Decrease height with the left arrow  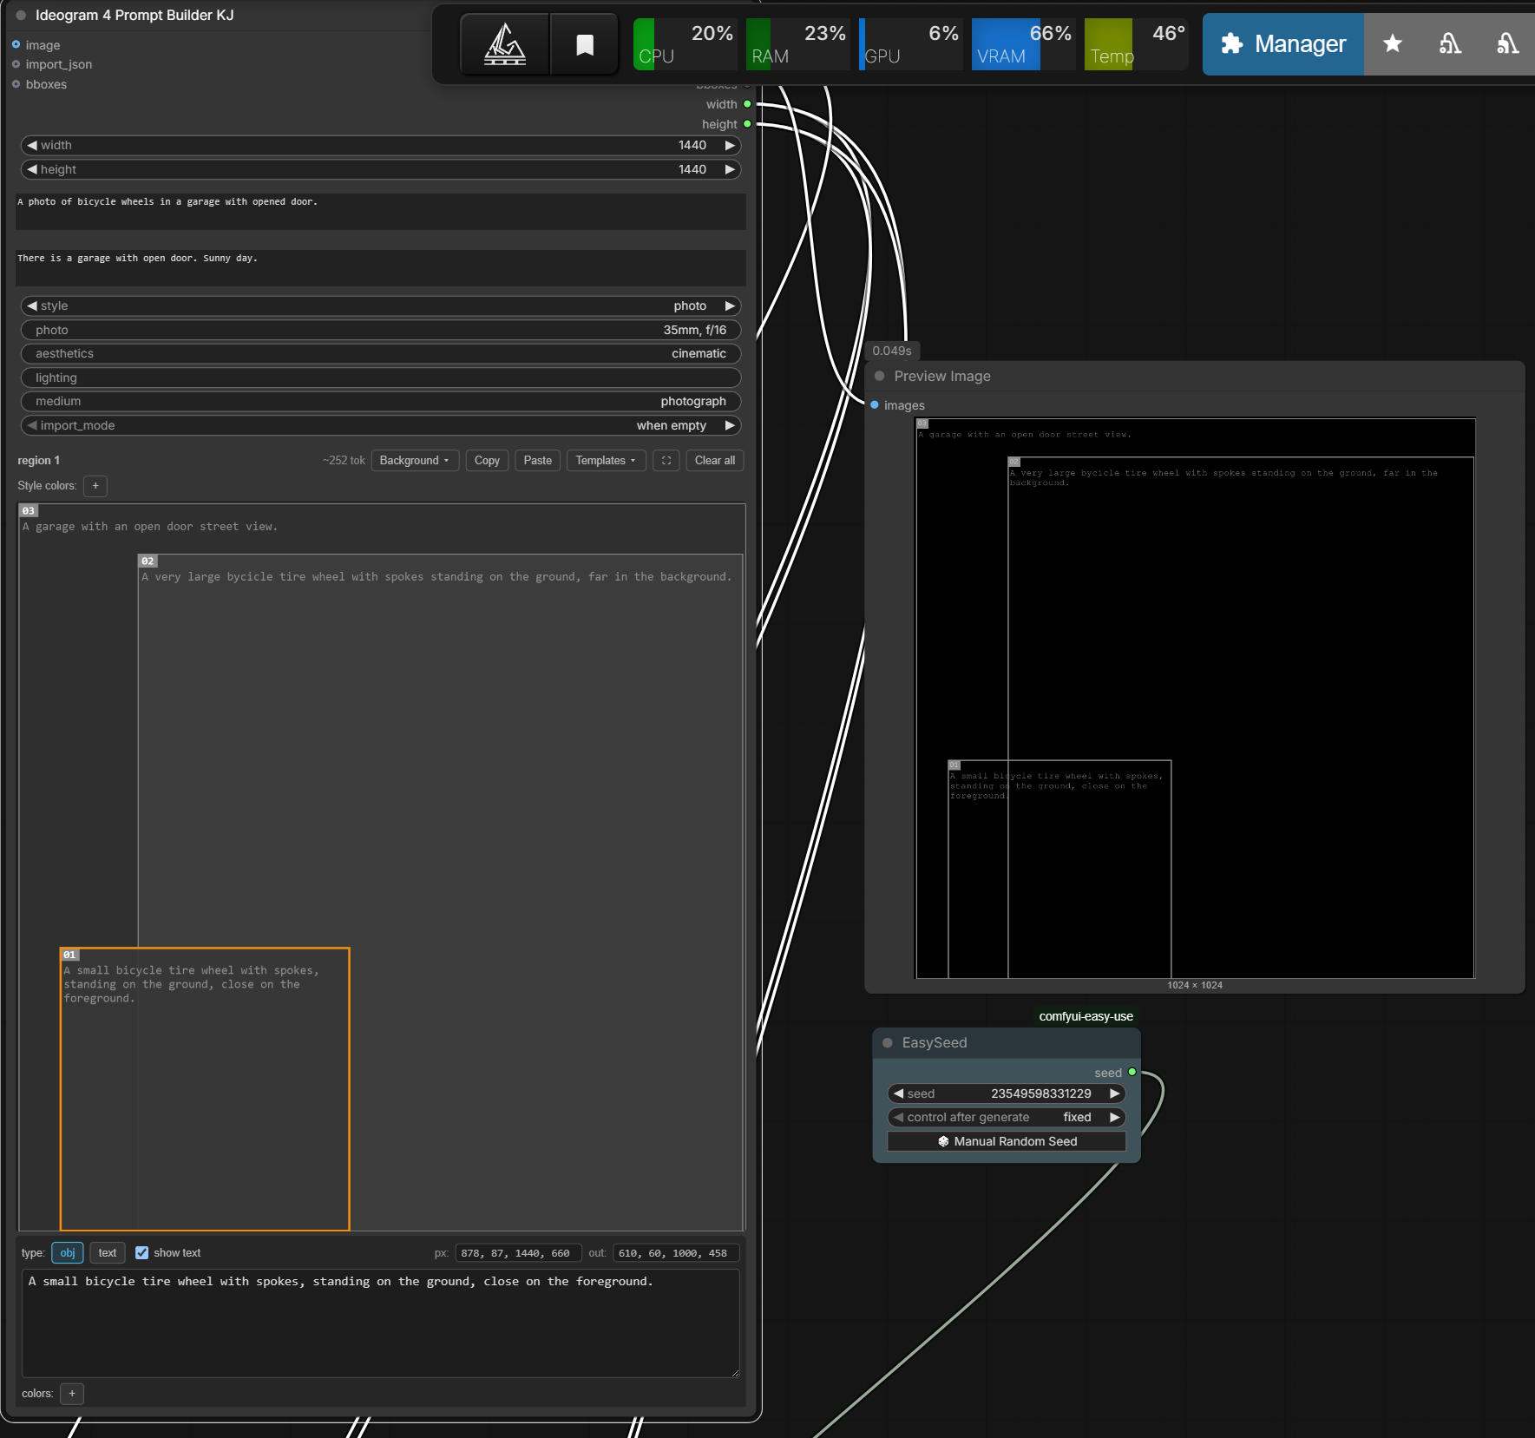32,170
